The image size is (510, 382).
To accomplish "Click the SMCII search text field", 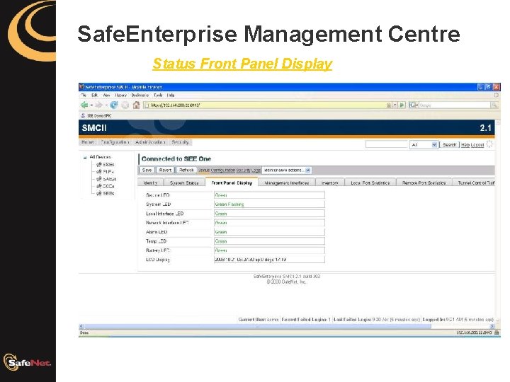I will pos(386,144).
